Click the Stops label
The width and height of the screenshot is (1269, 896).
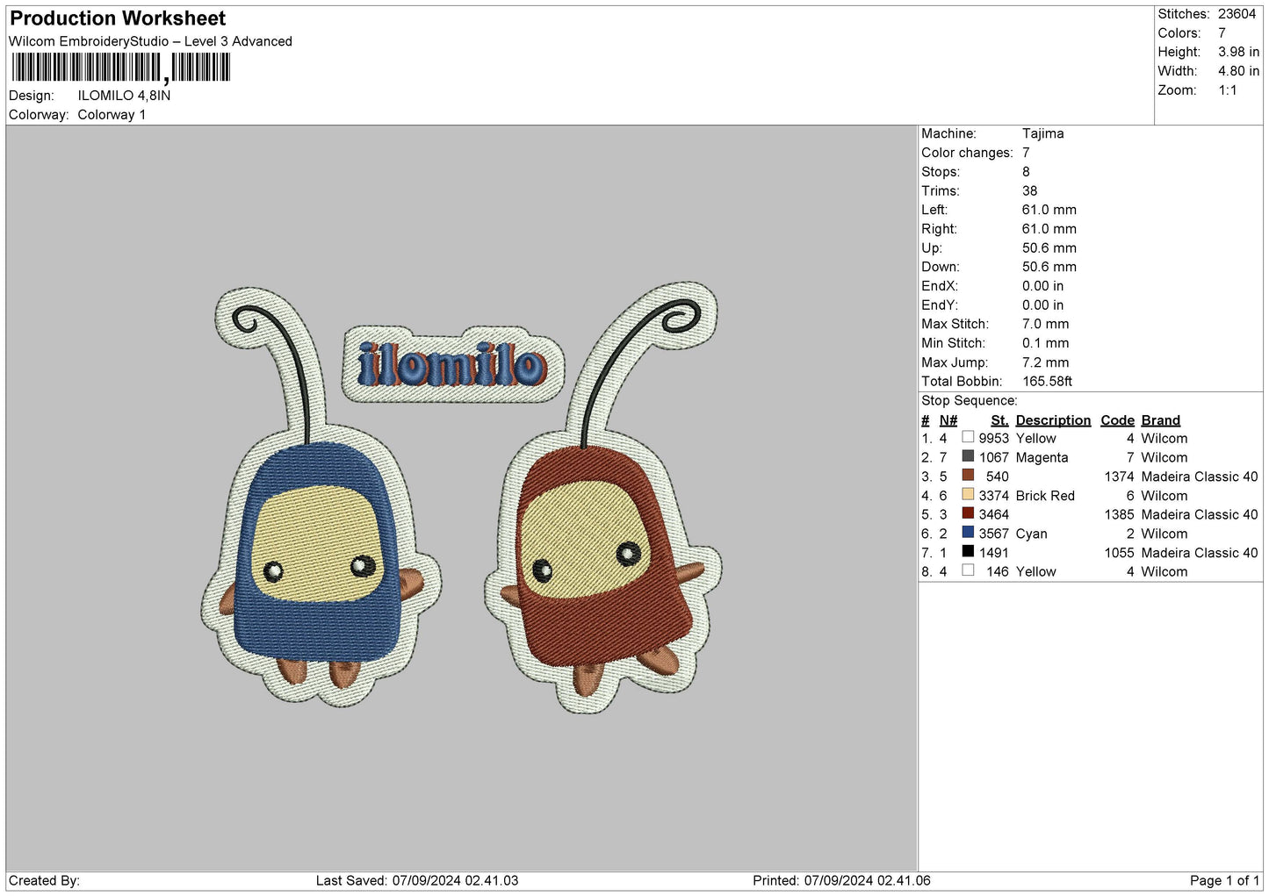(x=941, y=172)
